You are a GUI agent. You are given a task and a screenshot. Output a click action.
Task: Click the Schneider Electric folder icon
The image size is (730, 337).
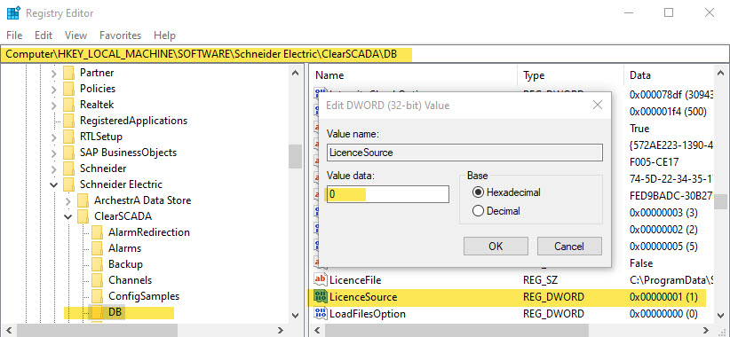69,184
